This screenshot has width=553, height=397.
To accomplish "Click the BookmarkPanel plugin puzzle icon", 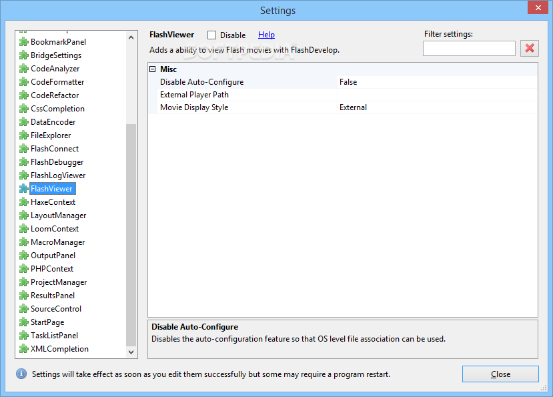I will [23, 42].
